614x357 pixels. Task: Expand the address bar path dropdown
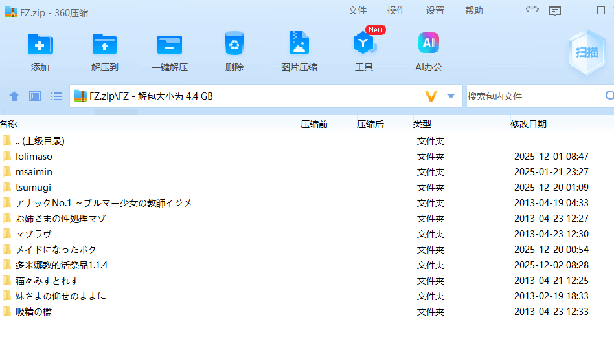coord(451,96)
